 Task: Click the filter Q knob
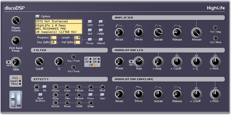coord(59,62)
